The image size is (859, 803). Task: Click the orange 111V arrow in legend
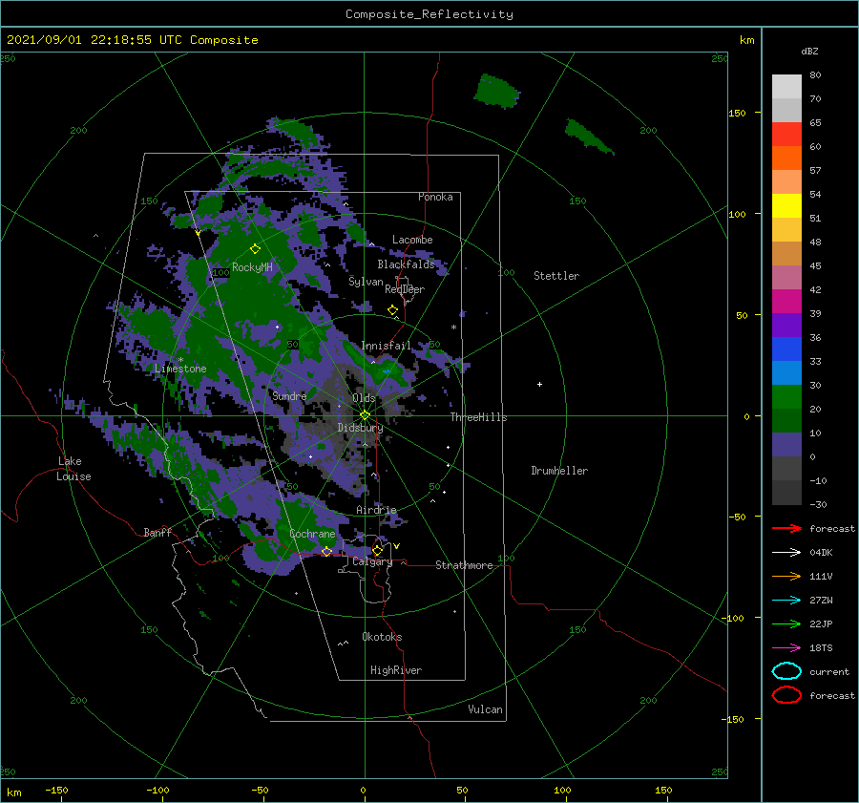pyautogui.click(x=786, y=576)
